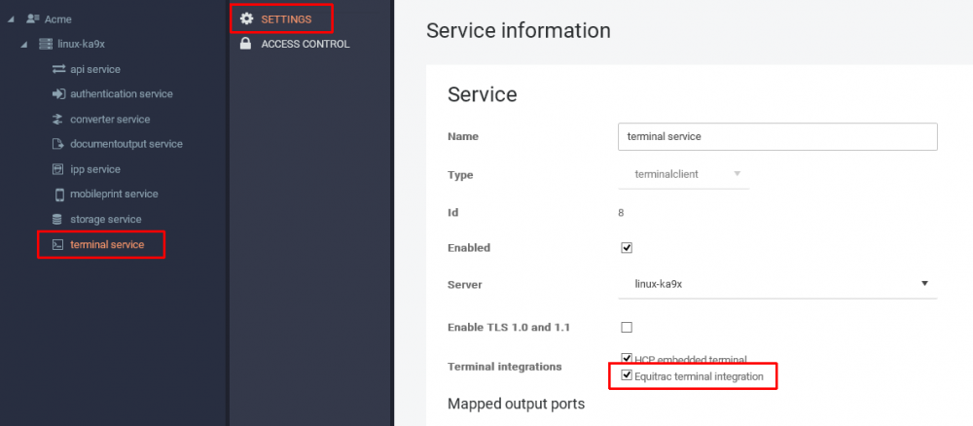Click the storage service database icon

pyautogui.click(x=58, y=220)
